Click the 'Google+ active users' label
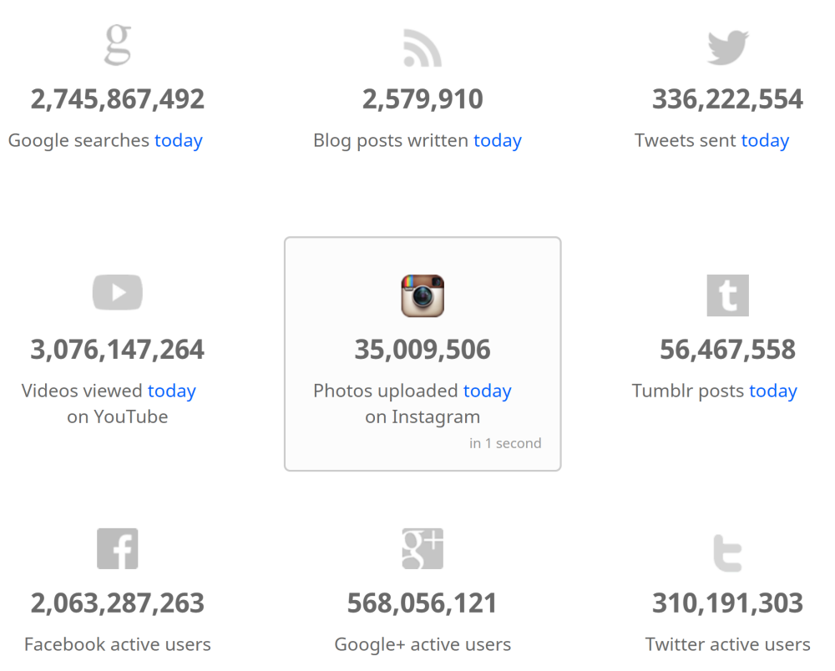The height and width of the screenshot is (671, 835). click(x=423, y=644)
